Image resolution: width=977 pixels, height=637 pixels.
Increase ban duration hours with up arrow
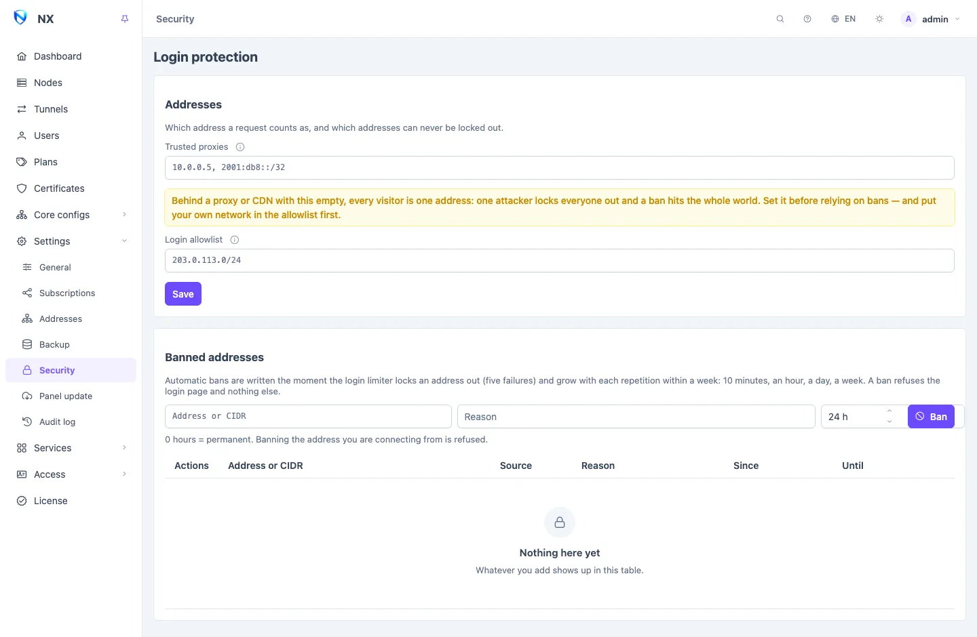point(889,411)
